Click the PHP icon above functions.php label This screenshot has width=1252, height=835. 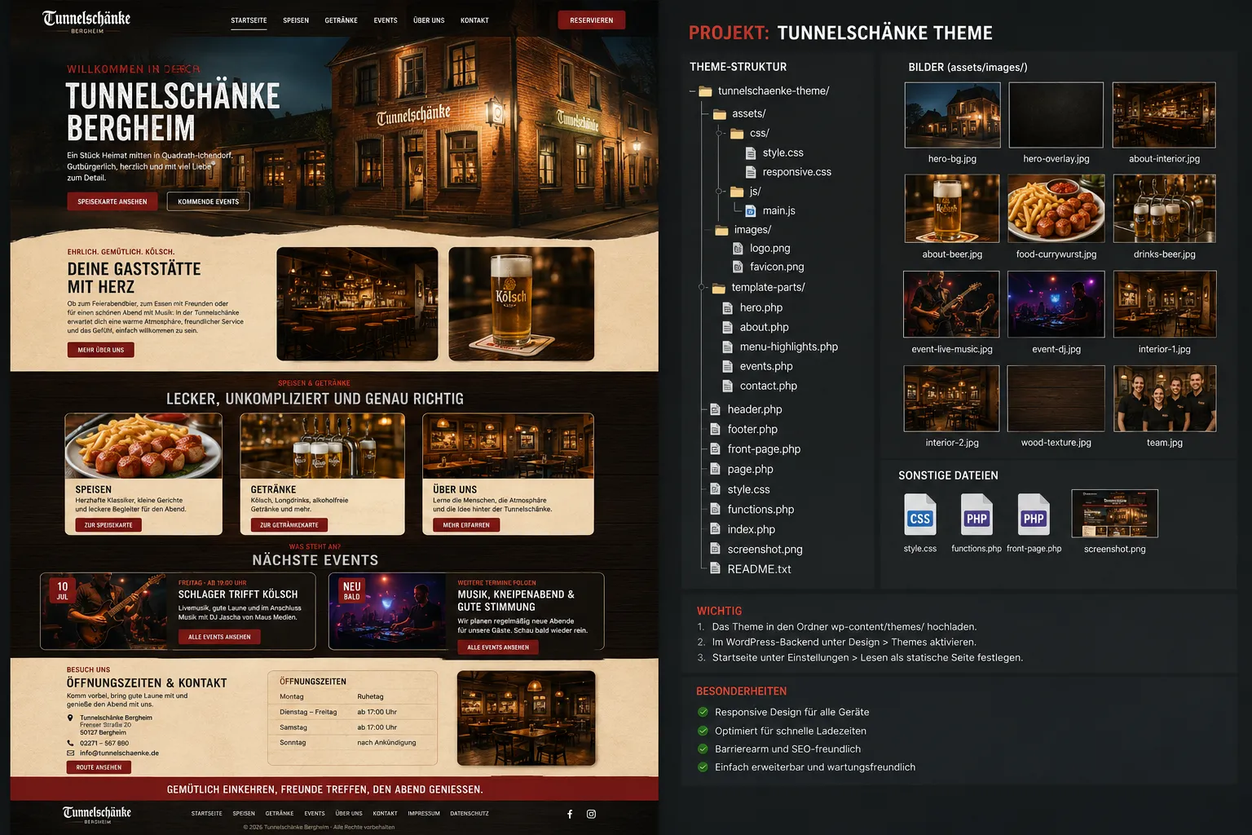[976, 515]
